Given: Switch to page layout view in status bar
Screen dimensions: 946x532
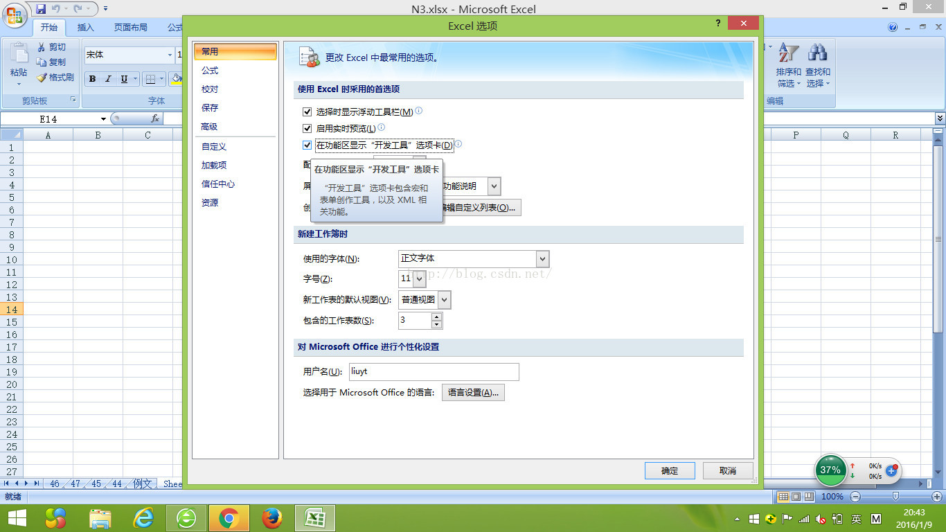Looking at the screenshot, I should 795,497.
